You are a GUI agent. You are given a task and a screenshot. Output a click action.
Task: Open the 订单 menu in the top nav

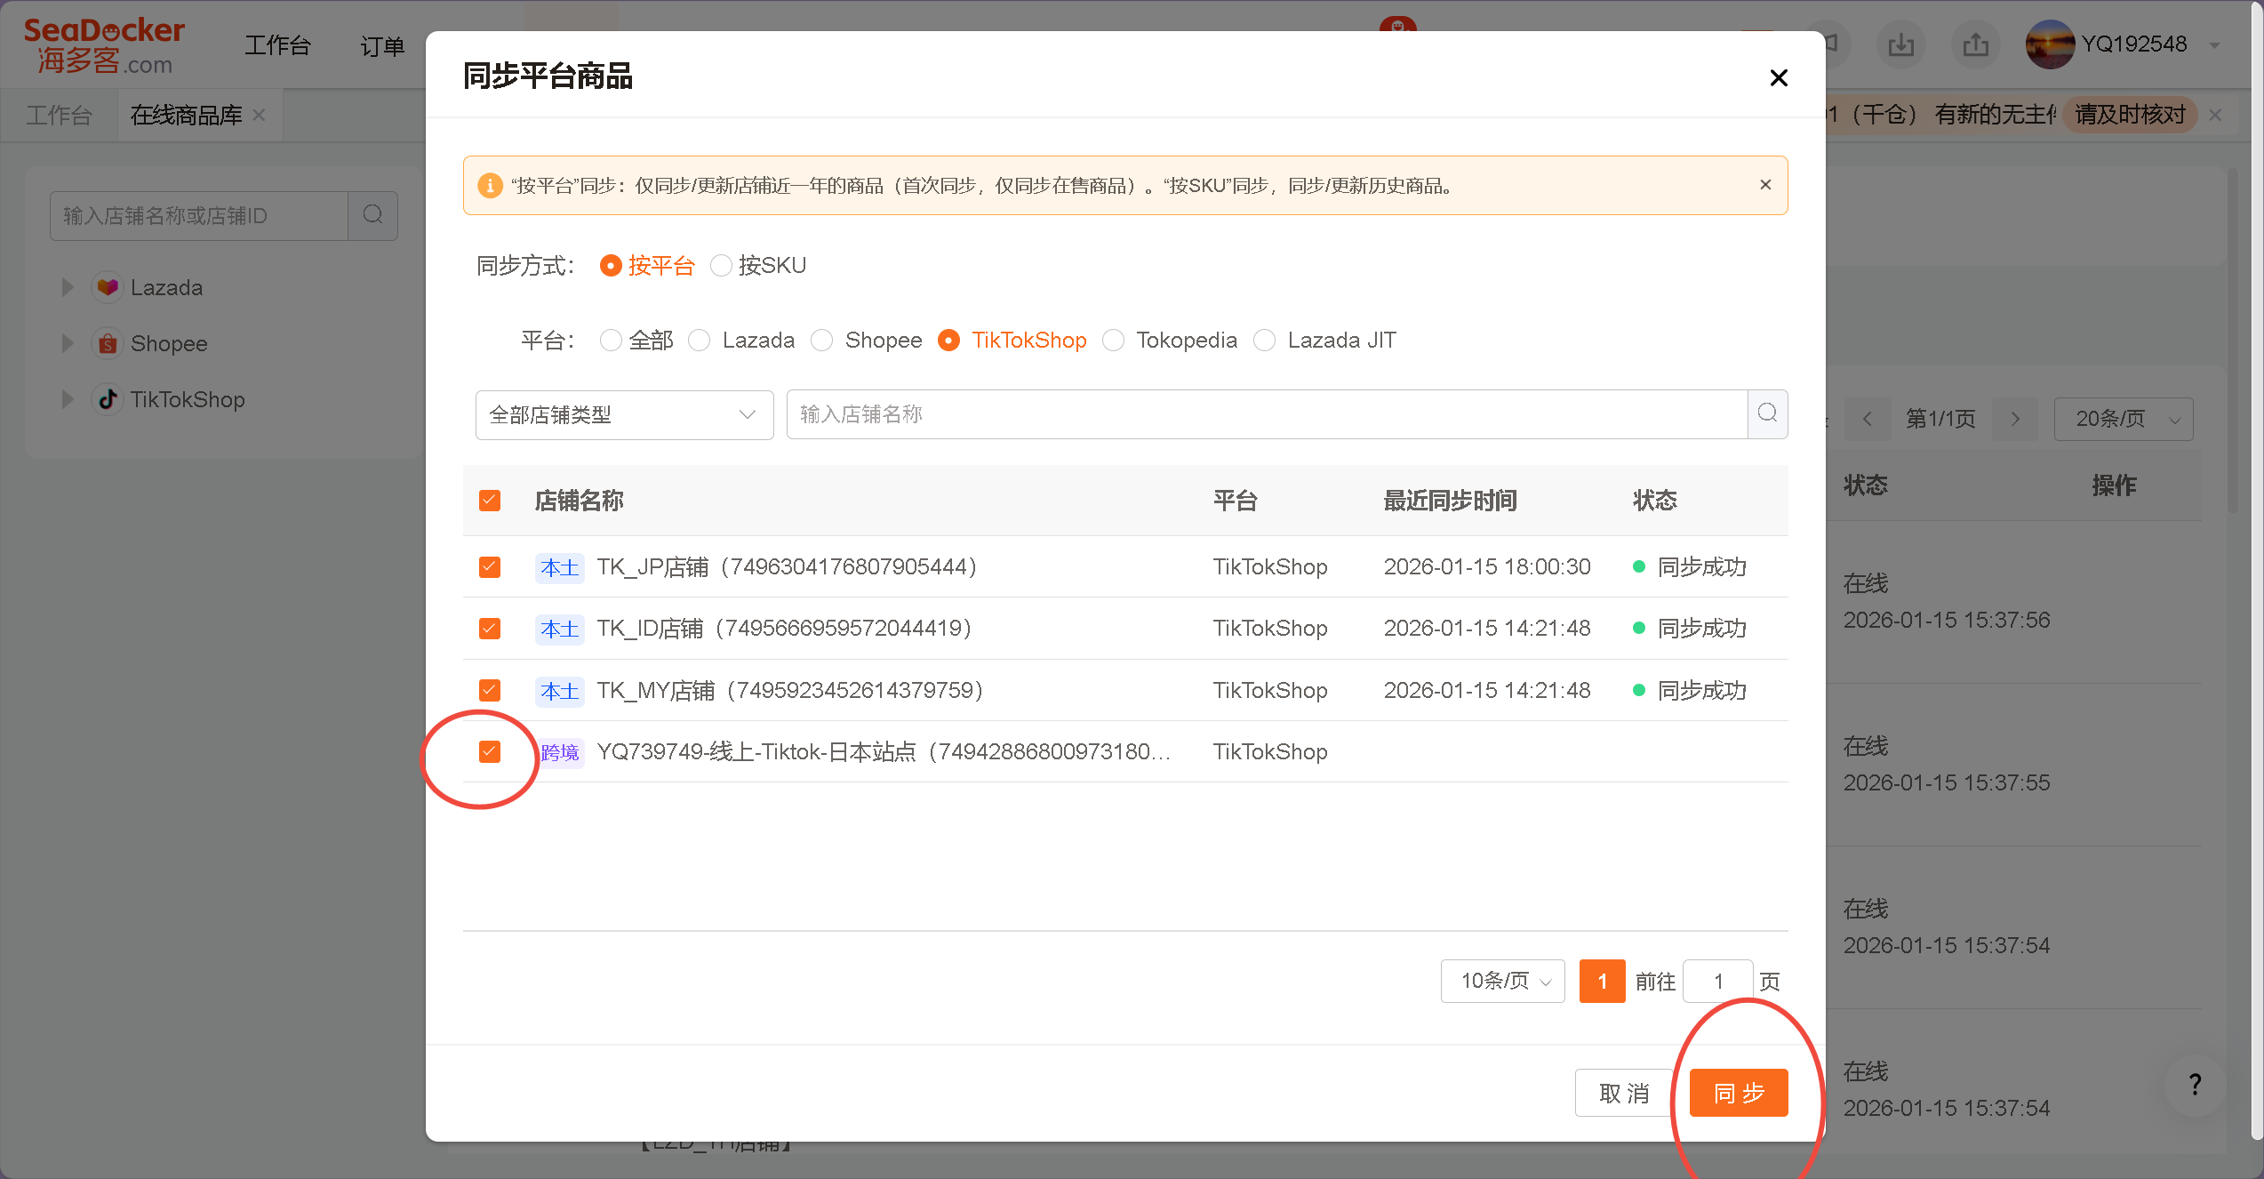pyautogui.click(x=382, y=45)
